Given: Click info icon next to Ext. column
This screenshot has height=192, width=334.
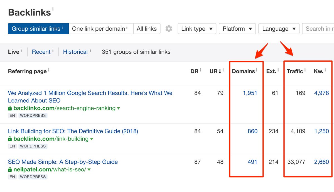Looking at the screenshot, I should (279, 70).
